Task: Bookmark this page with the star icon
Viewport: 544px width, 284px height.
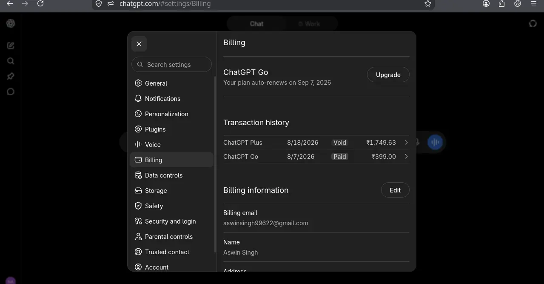Action: (428, 3)
